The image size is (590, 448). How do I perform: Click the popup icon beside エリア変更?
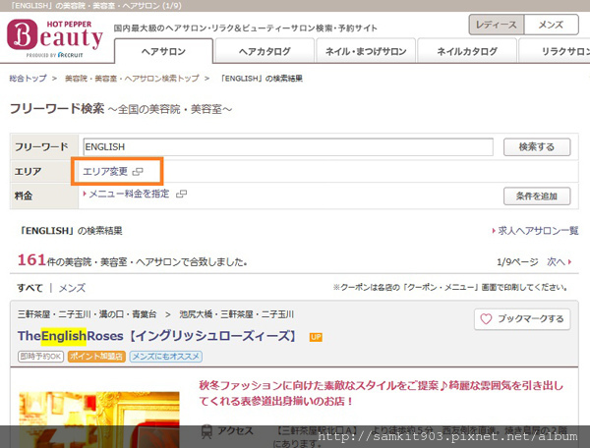[138, 172]
